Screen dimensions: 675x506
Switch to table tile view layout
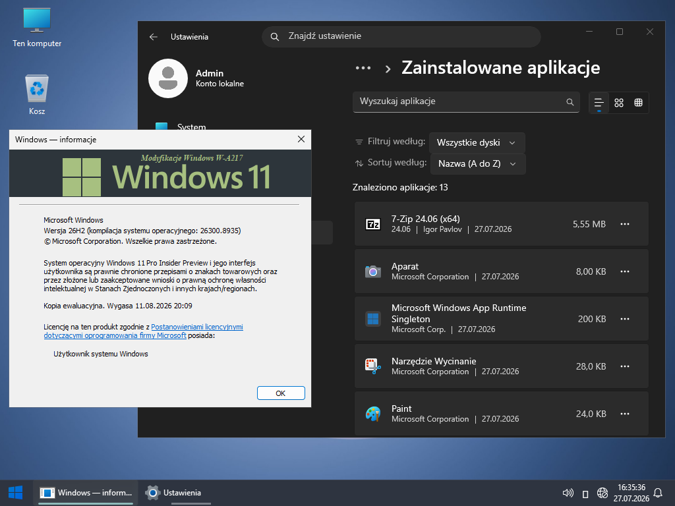638,102
